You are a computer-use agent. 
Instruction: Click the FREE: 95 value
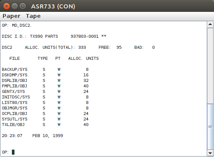point(110,48)
